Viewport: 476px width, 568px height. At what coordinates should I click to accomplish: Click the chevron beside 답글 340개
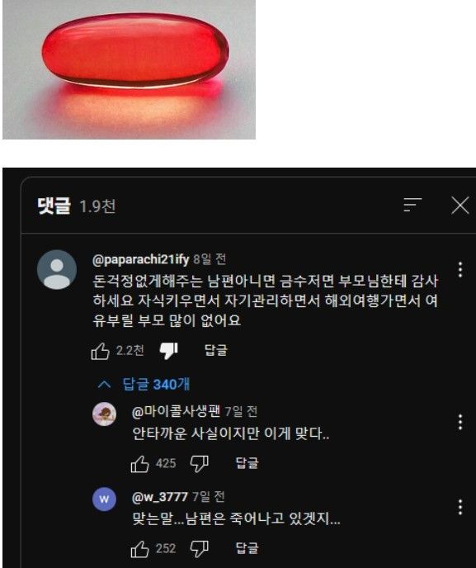point(104,384)
